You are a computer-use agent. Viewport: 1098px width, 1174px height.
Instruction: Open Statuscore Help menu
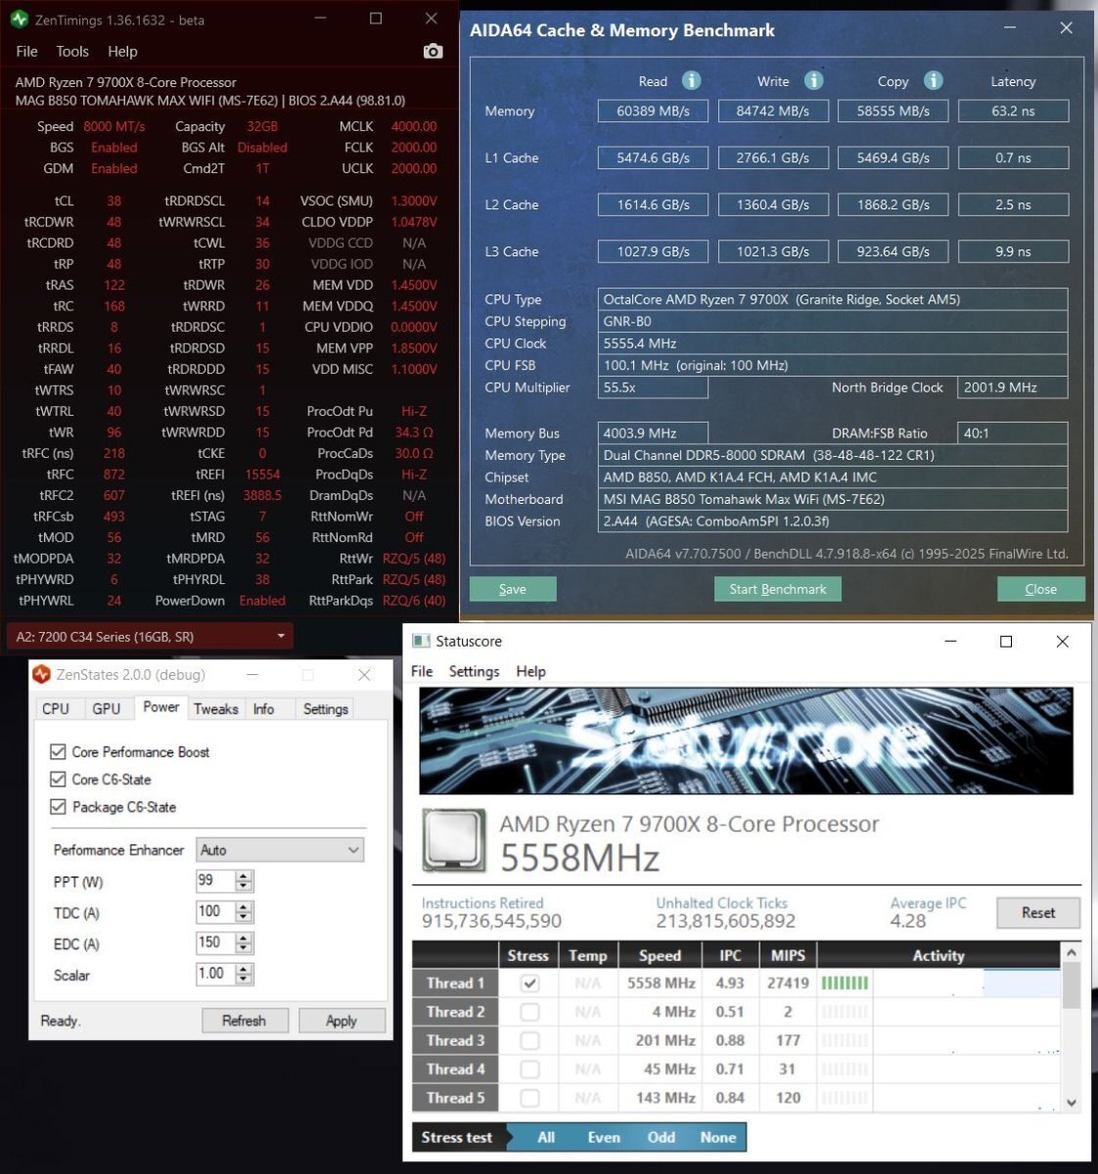[x=530, y=671]
